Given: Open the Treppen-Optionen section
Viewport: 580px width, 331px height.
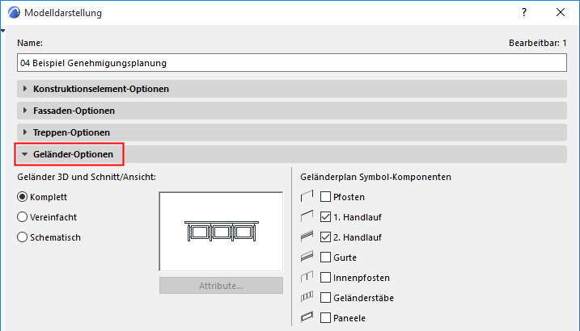Looking at the screenshot, I should (71, 132).
